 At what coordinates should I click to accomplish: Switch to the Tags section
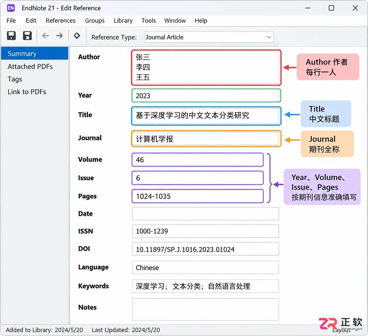click(x=15, y=79)
